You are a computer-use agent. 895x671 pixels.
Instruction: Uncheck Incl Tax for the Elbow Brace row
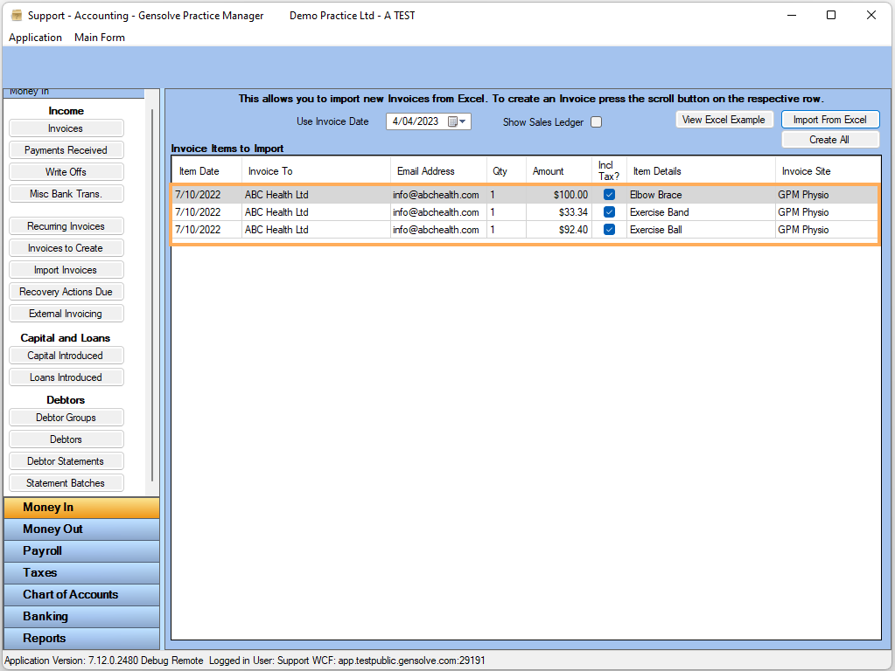pos(609,194)
